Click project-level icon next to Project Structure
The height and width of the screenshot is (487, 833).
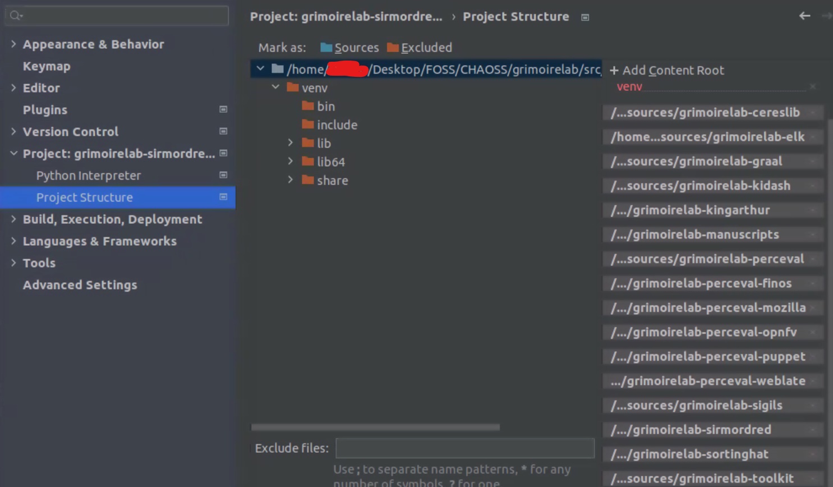click(223, 197)
